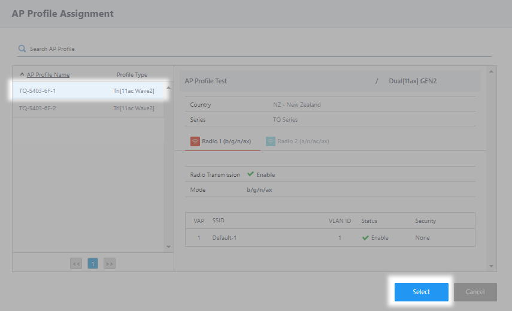The width and height of the screenshot is (512, 311).
Task: Click the Default-1 SSID row
Action: pyautogui.click(x=225, y=238)
